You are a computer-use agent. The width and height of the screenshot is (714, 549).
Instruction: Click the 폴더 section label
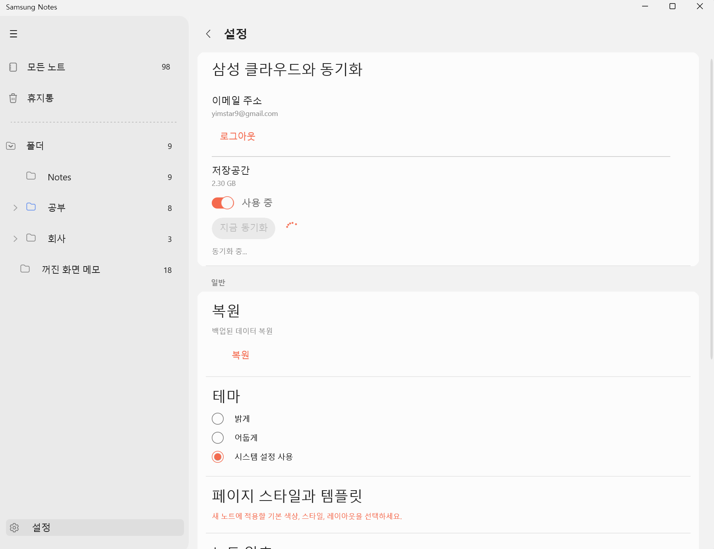pos(35,146)
